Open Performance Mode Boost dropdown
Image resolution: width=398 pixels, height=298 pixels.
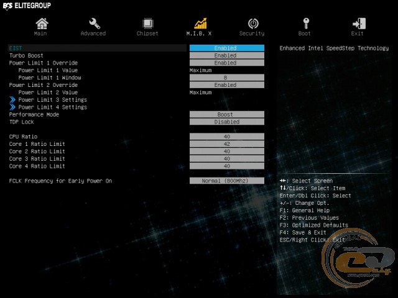coord(227,114)
